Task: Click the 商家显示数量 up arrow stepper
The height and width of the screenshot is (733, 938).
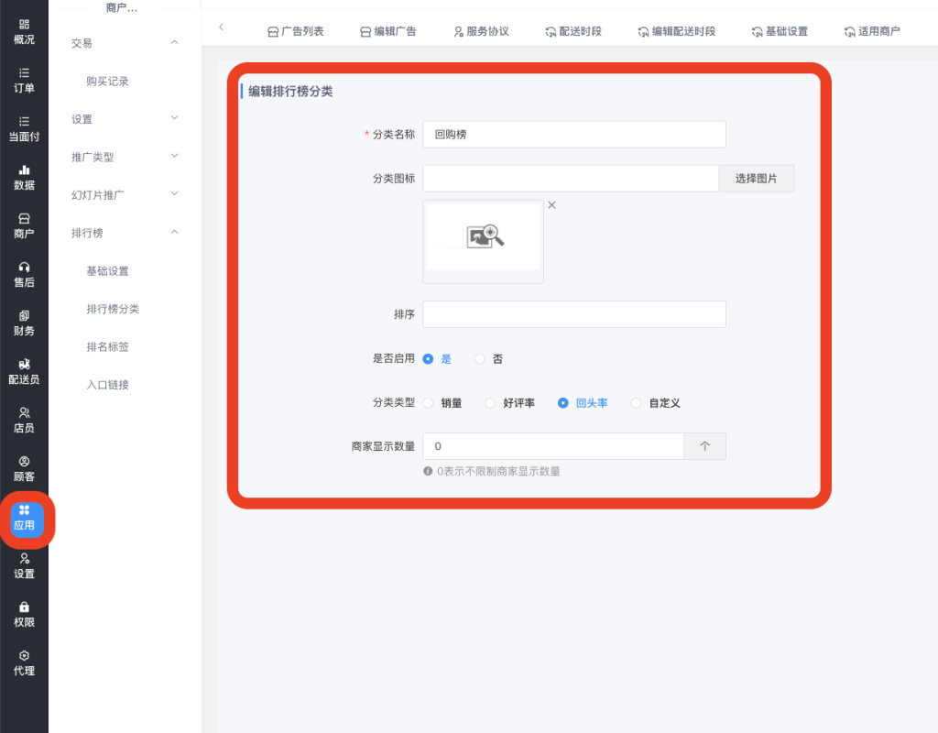Action: [704, 446]
